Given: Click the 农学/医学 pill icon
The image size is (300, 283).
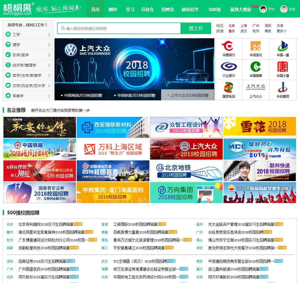Looking at the screenshot, I should tap(8, 55).
